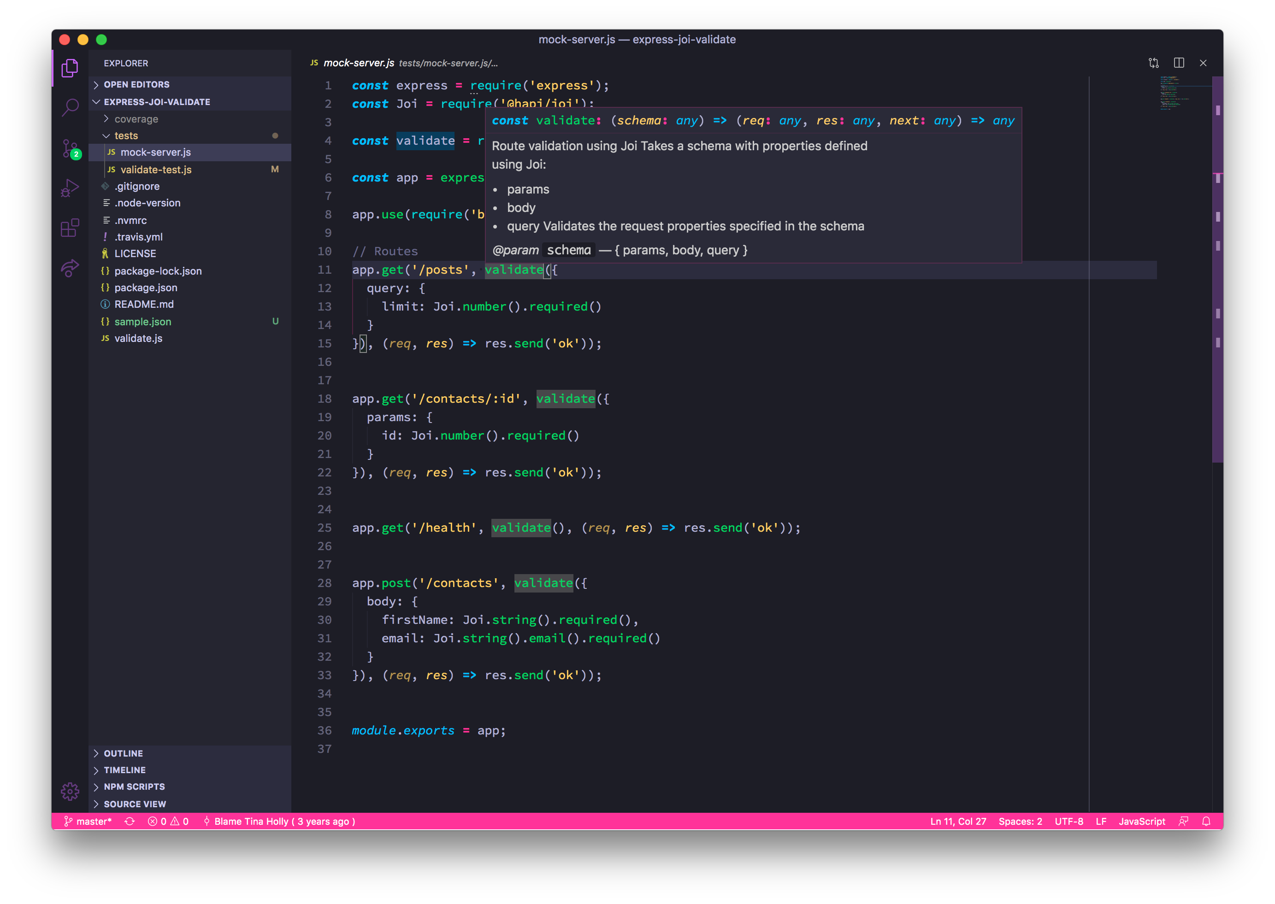Open the Search view in activity bar
Image resolution: width=1275 pixels, height=904 pixels.
70,107
